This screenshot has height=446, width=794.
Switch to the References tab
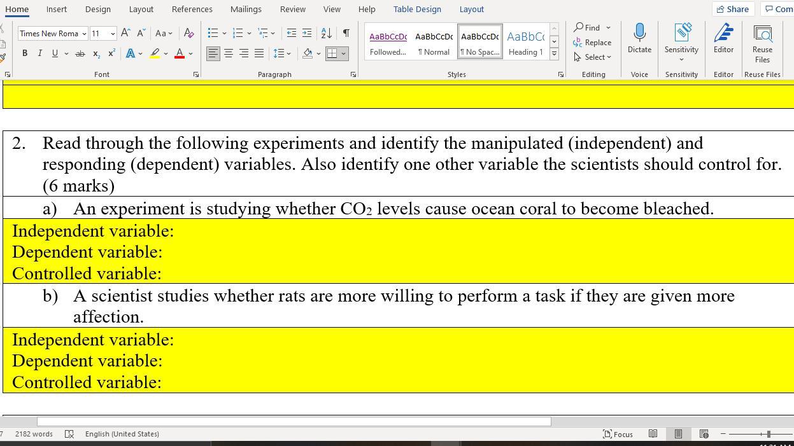192,9
